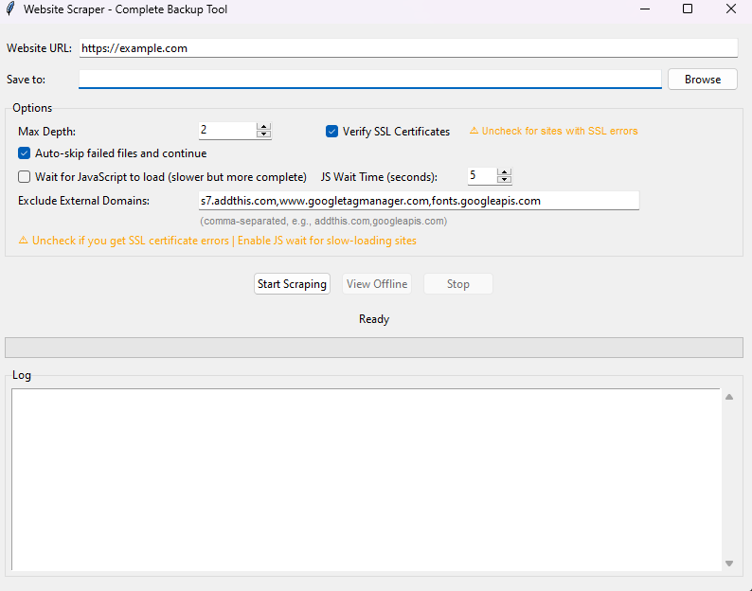Uncheck Verify SSL Certificates checkbox
The image size is (752, 591).
[x=332, y=132]
